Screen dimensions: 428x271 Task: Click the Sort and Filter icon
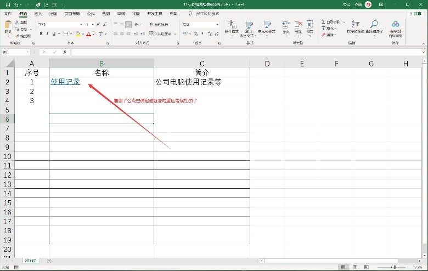tap(356, 24)
